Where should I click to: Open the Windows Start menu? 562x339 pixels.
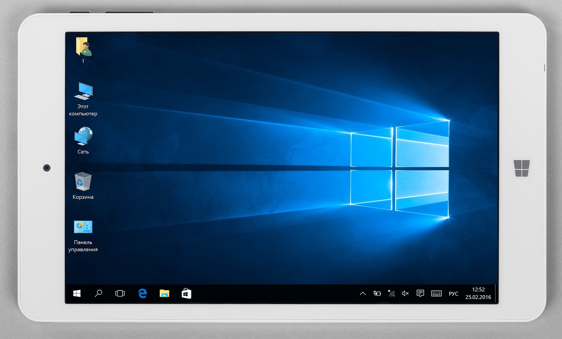pyautogui.click(x=77, y=293)
